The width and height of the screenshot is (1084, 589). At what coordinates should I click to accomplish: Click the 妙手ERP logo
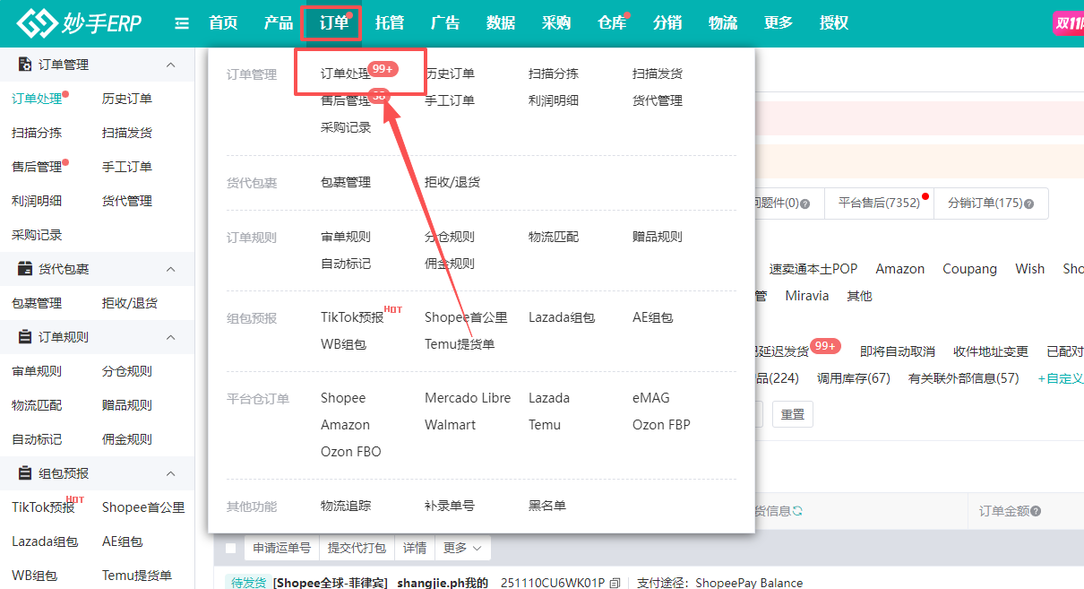79,23
